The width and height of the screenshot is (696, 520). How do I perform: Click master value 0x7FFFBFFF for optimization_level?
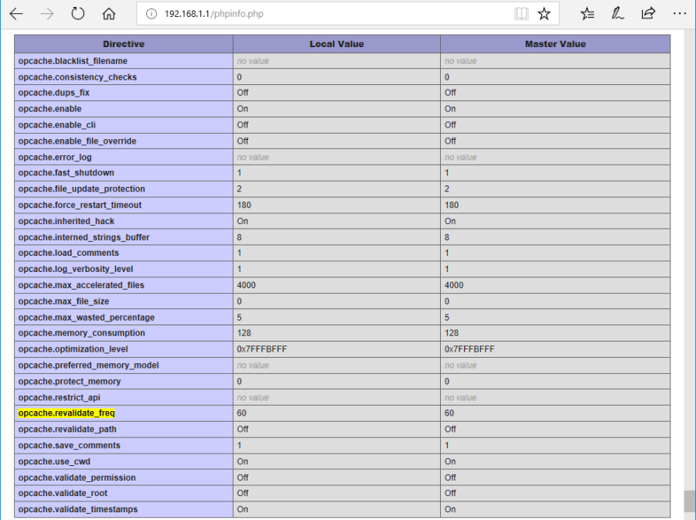(469, 349)
